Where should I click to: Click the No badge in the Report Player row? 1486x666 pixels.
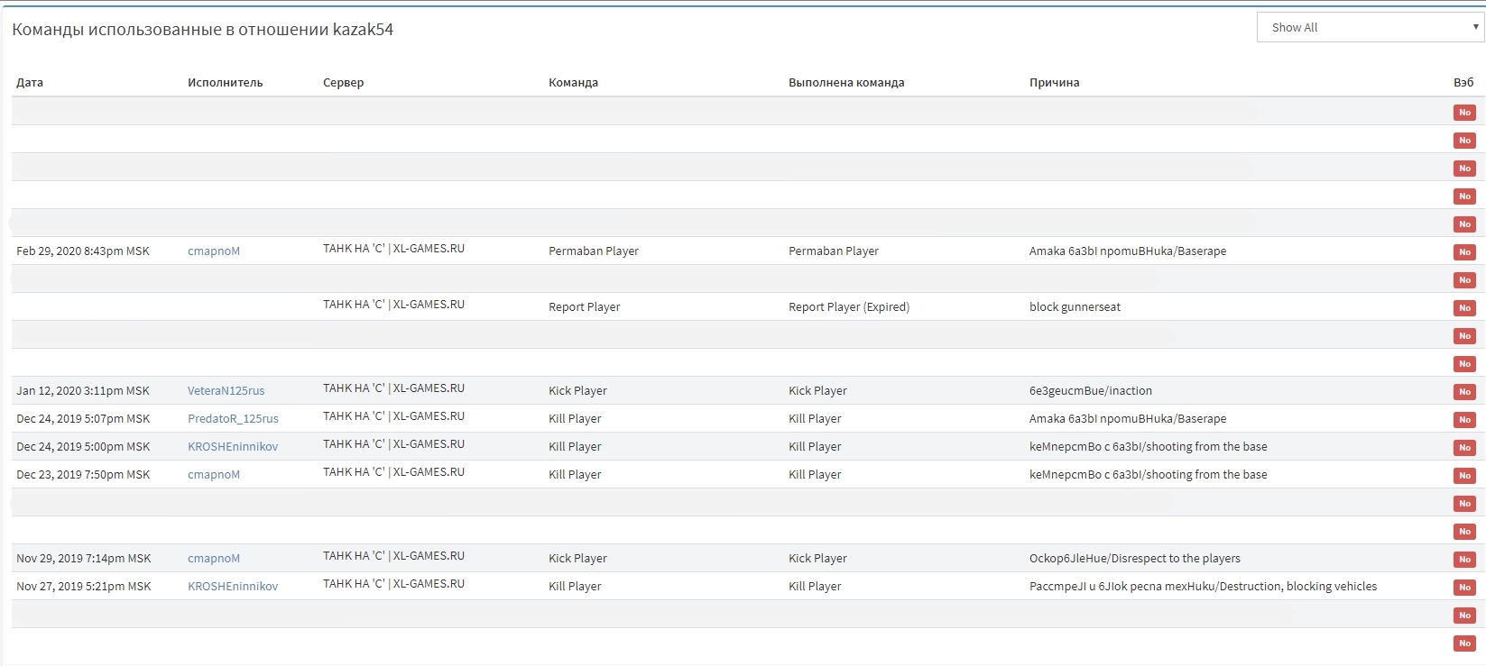coord(1464,308)
